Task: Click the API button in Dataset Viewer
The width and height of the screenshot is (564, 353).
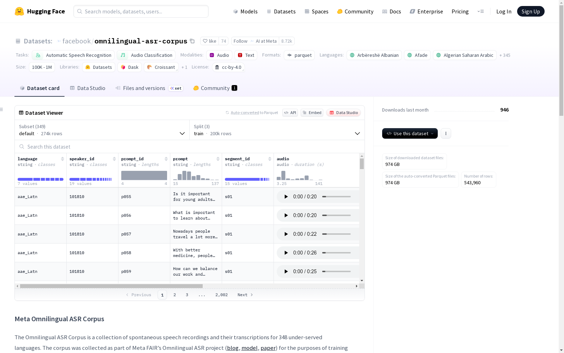Action: [290, 113]
